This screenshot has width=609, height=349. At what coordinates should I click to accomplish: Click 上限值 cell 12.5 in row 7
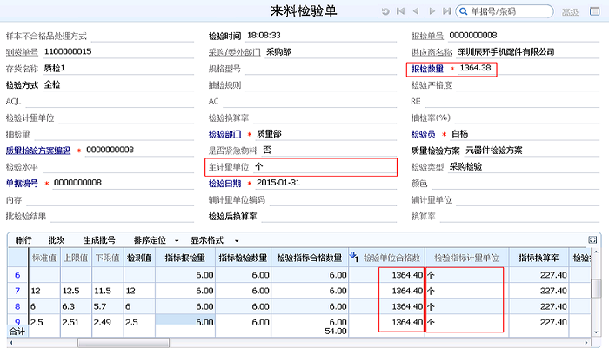tap(76, 291)
